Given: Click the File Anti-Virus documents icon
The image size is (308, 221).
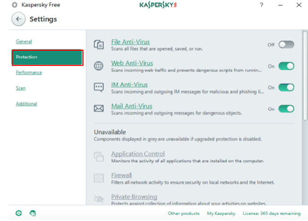Looking at the screenshot, I should 98,45.
